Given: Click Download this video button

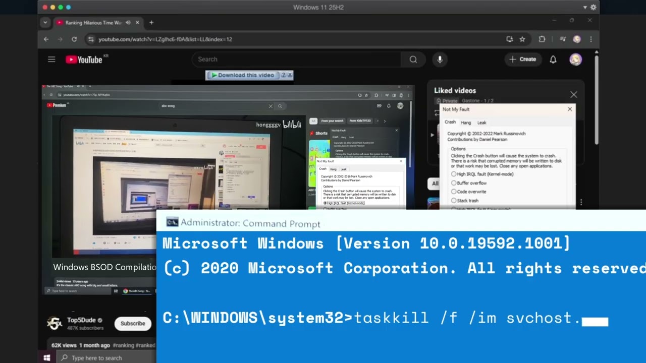Looking at the screenshot, I should (x=243, y=75).
